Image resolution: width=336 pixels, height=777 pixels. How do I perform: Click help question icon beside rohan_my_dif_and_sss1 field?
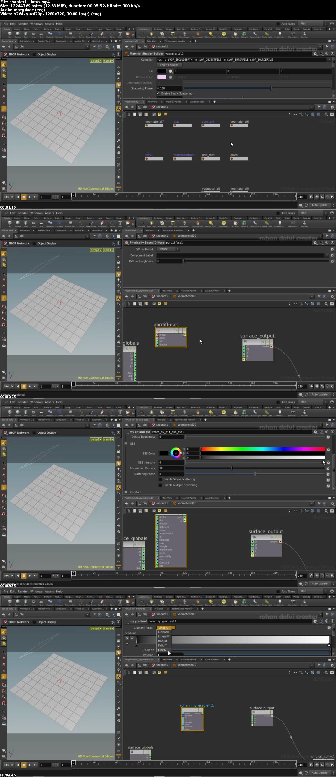coord(332,432)
